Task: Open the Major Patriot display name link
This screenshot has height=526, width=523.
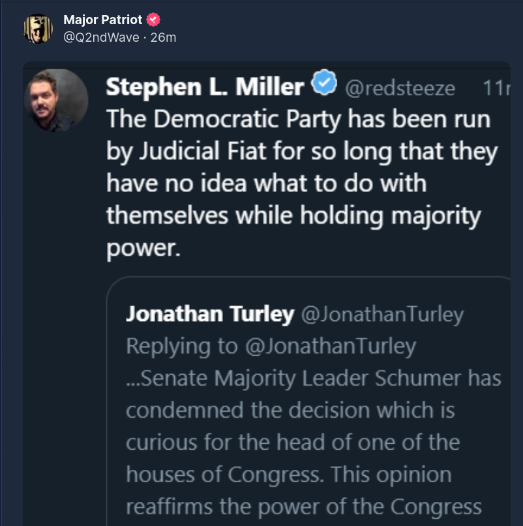Action: 104,20
